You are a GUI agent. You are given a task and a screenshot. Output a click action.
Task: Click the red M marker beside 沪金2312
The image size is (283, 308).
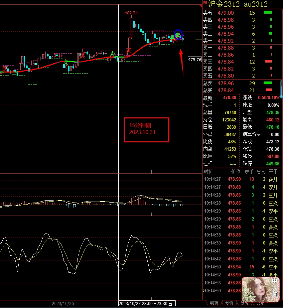coord(205,3)
